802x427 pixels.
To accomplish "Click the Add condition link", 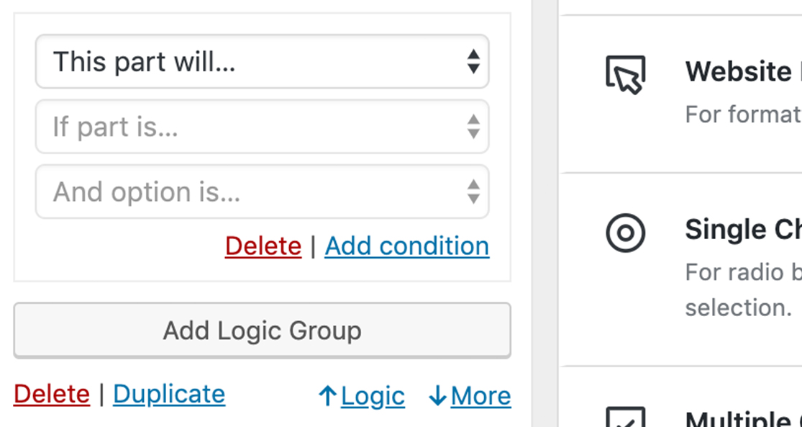I will (x=406, y=246).
